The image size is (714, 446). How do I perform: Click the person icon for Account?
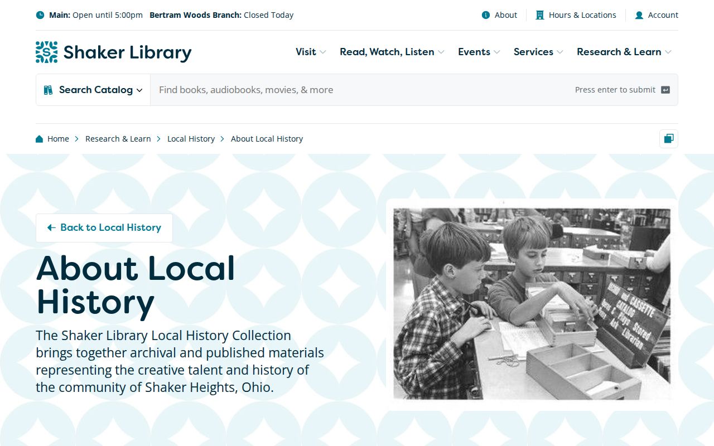pos(639,15)
